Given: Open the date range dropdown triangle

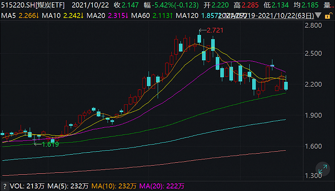Looking at the screenshot, I should click(318, 15).
